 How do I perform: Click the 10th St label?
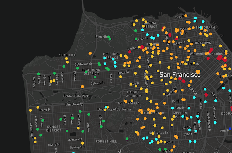pyautogui.click(x=193, y=91)
